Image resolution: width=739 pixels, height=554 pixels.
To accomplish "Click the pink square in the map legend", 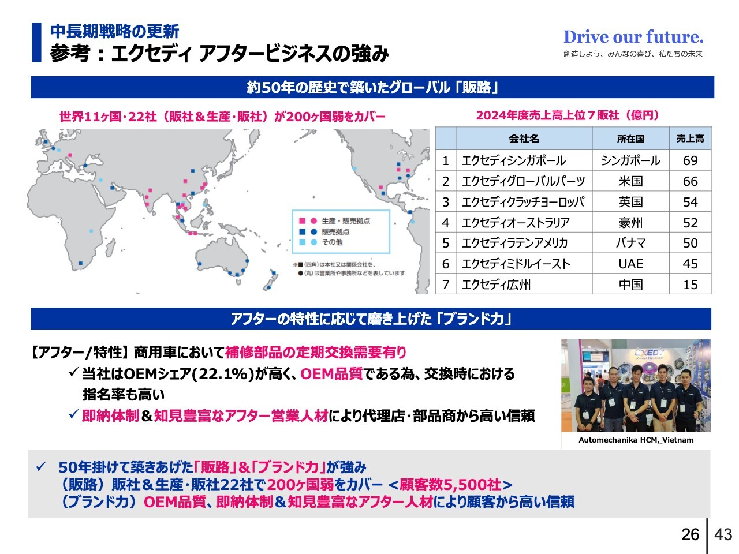I will click(x=302, y=220).
